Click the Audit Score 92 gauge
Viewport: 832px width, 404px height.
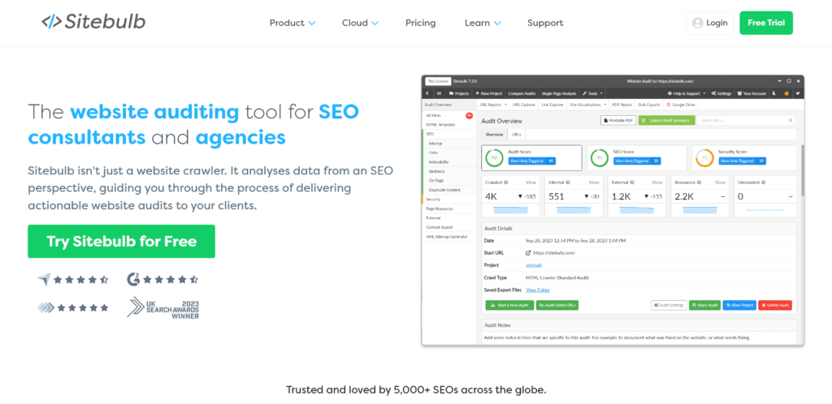coord(495,158)
